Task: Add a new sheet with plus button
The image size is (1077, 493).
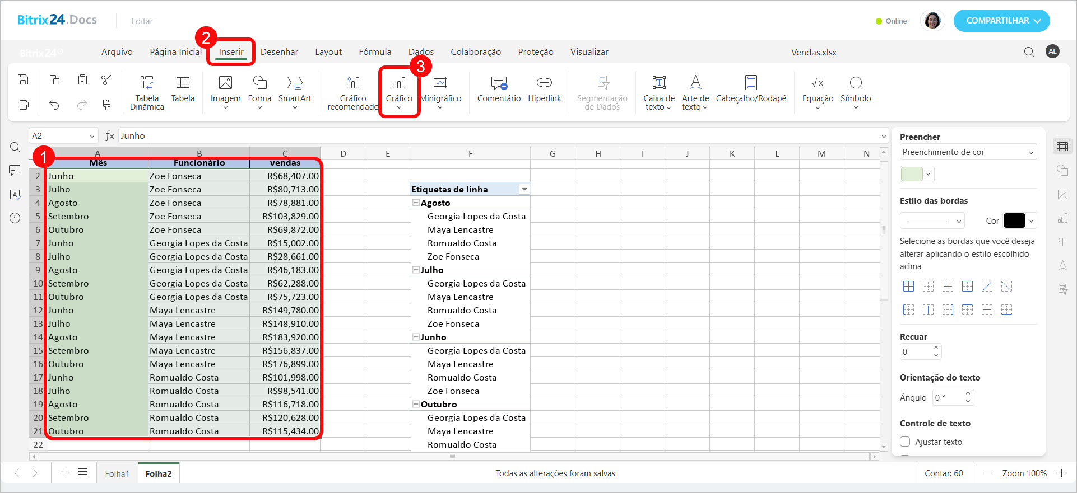Action: [66, 473]
